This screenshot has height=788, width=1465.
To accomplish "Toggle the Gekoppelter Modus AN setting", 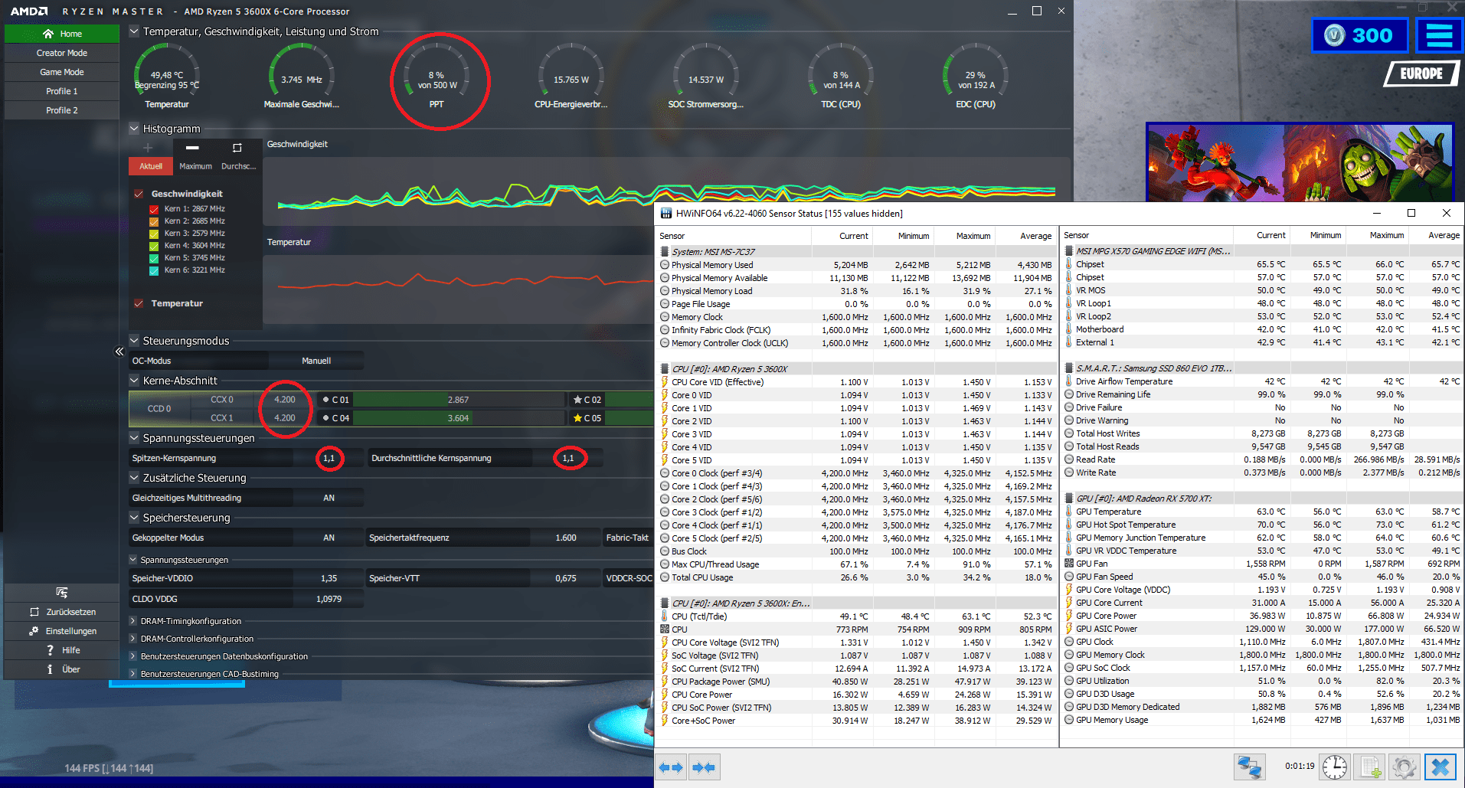I will (329, 538).
